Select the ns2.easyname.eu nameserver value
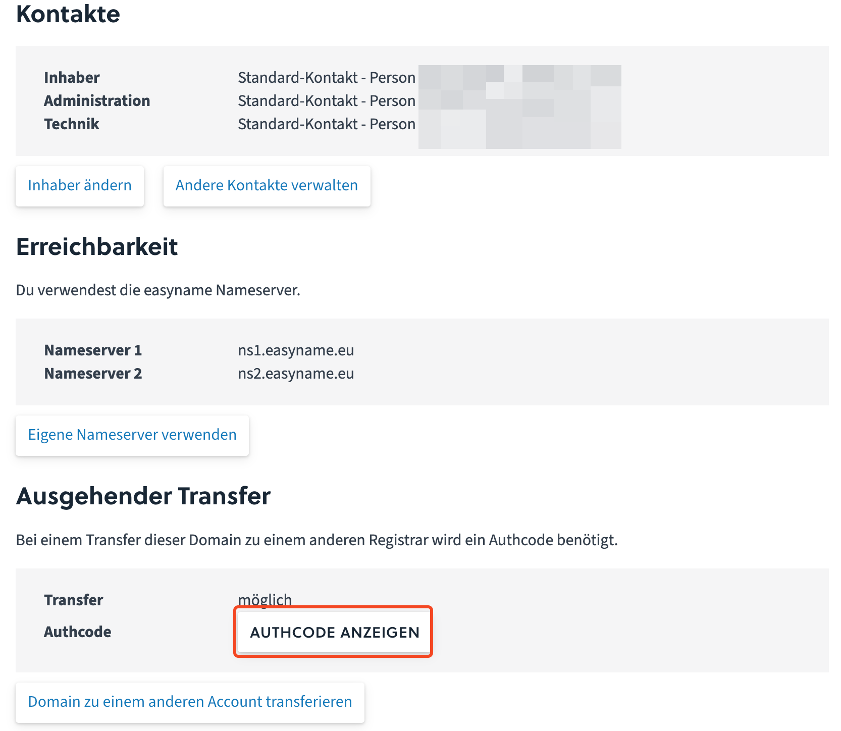841x731 pixels. coord(296,374)
